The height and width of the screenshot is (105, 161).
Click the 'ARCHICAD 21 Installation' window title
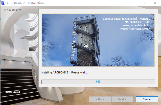(x=25, y=3)
